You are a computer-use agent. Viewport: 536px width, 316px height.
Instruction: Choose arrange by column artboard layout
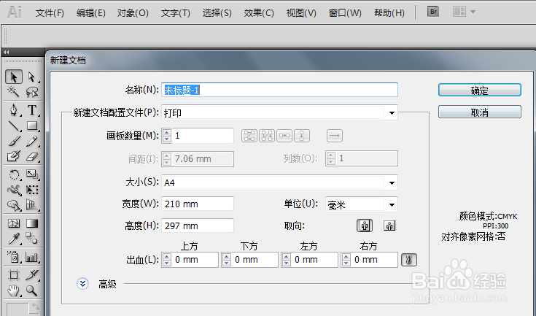click(302, 136)
